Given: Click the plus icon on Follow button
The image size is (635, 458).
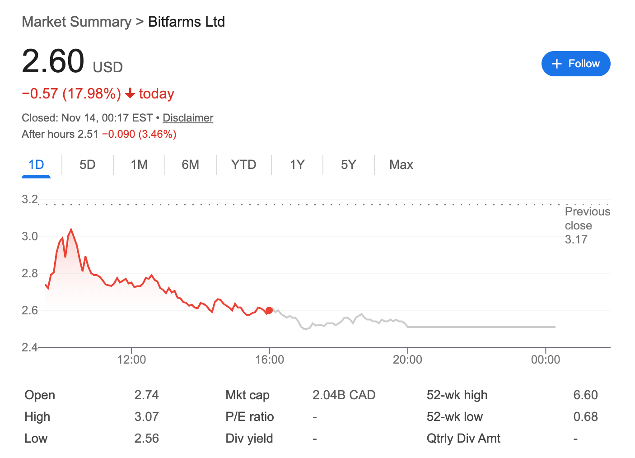Looking at the screenshot, I should pyautogui.click(x=557, y=64).
